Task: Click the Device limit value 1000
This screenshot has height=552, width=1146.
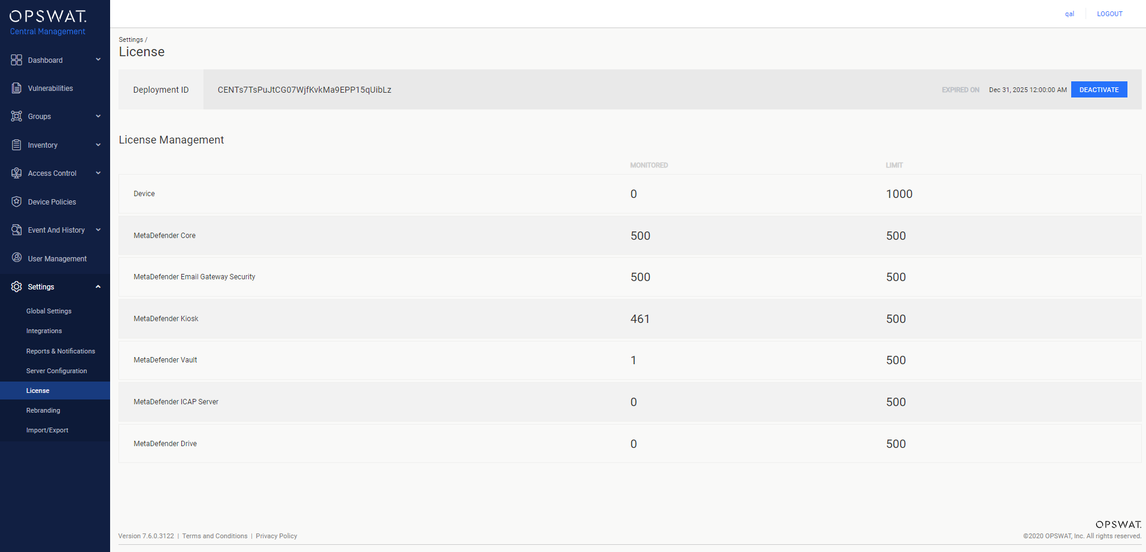Action: tap(899, 194)
